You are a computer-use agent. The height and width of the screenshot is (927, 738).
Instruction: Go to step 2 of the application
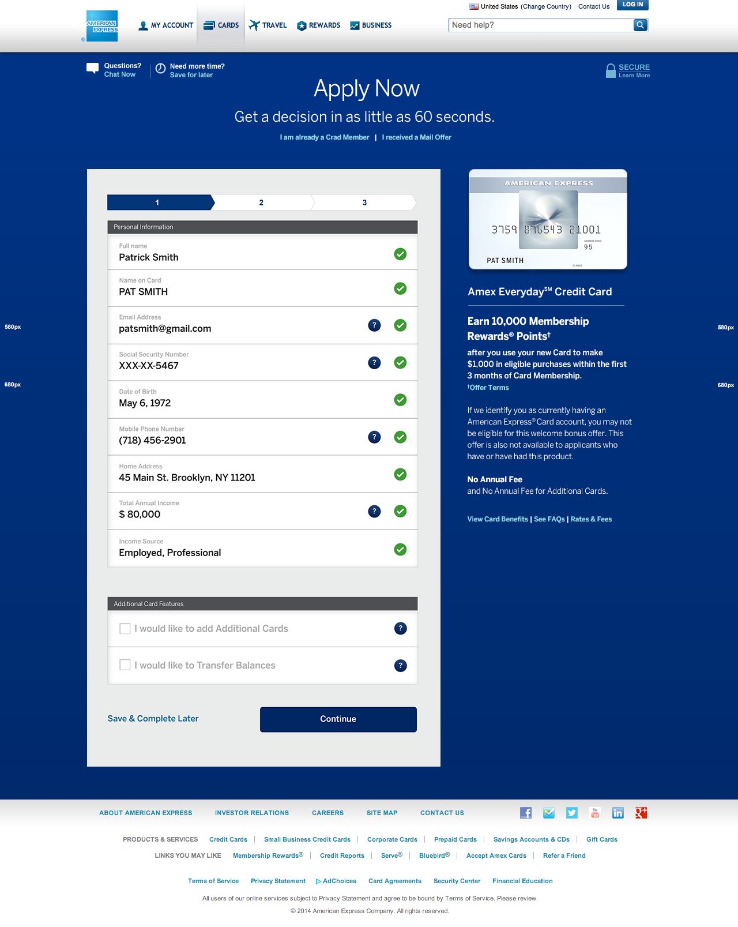click(261, 202)
